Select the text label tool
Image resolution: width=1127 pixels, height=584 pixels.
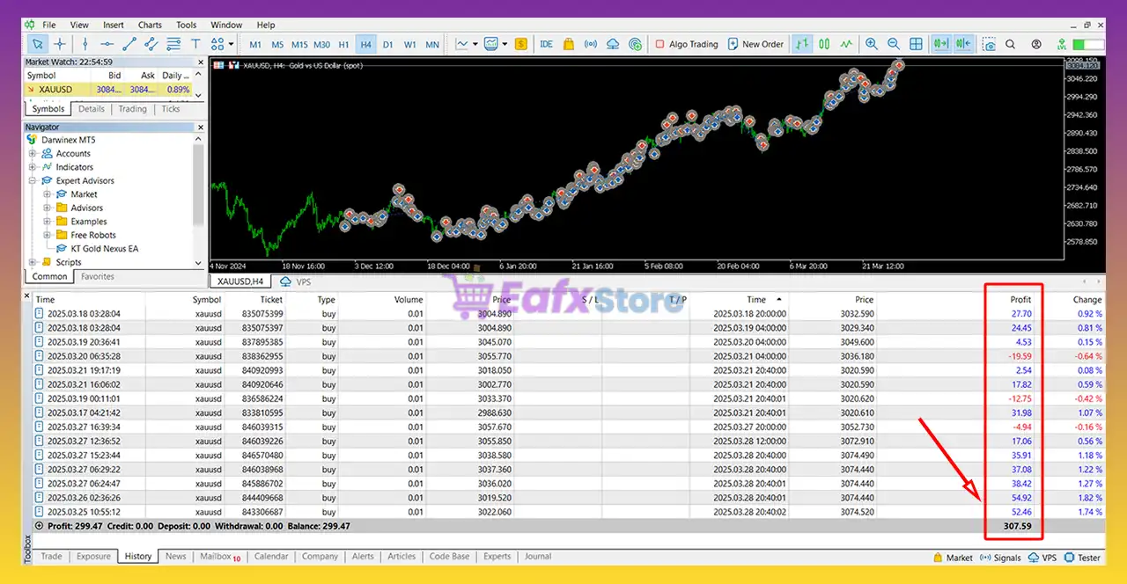195,44
